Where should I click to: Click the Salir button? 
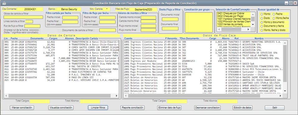click(x=275, y=108)
